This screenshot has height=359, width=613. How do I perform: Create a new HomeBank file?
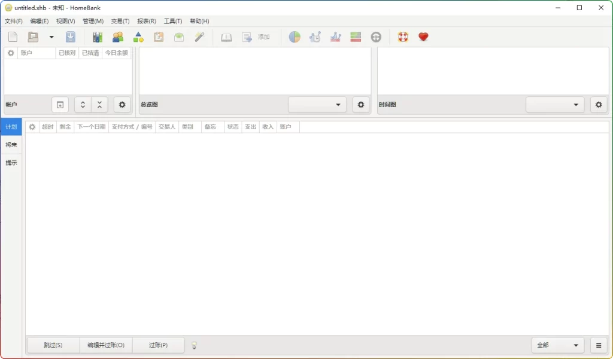tap(13, 36)
